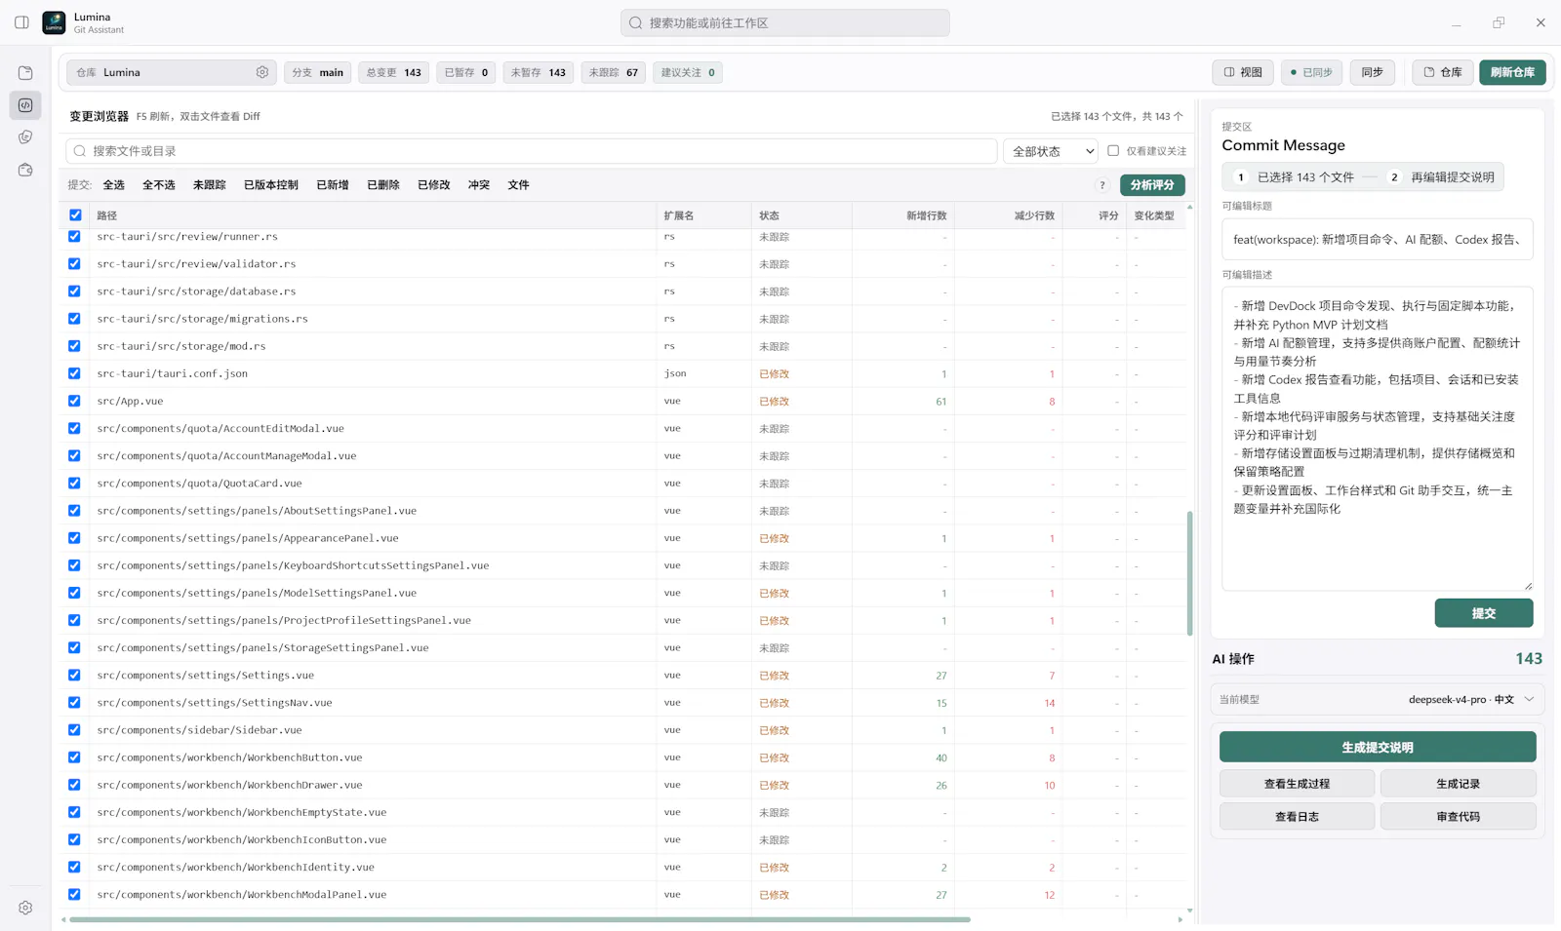Uncheck src/App.vue row checkbox

(x=74, y=401)
